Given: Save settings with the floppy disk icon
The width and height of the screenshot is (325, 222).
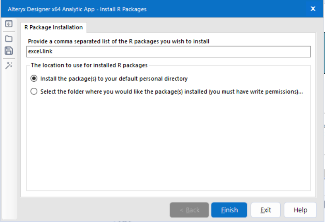Looking at the screenshot, I should point(9,51).
